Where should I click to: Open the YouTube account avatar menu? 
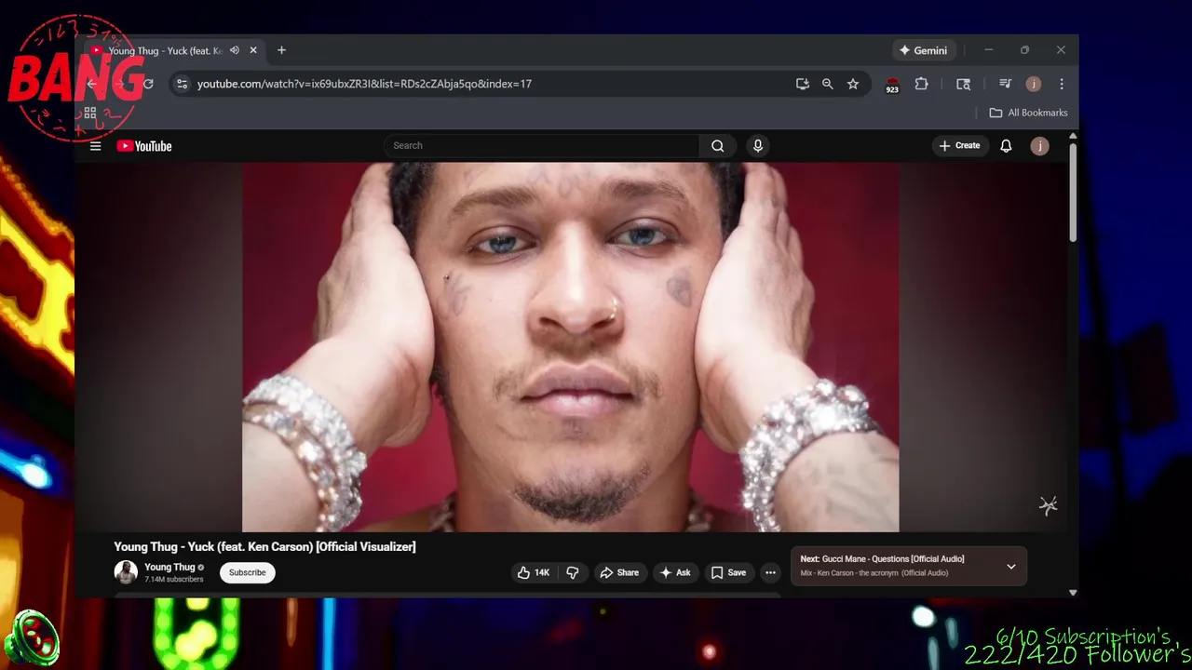tap(1039, 146)
